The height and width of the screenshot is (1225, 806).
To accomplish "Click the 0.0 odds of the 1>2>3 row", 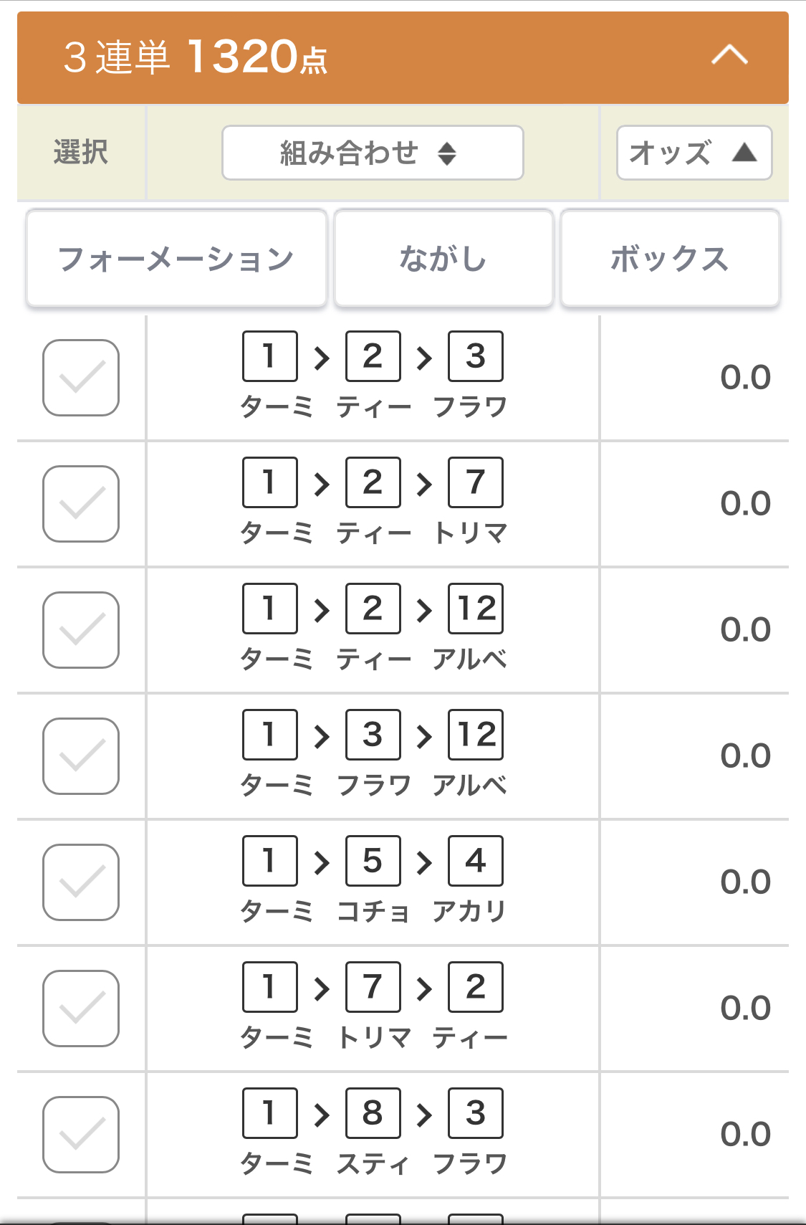I will (745, 378).
